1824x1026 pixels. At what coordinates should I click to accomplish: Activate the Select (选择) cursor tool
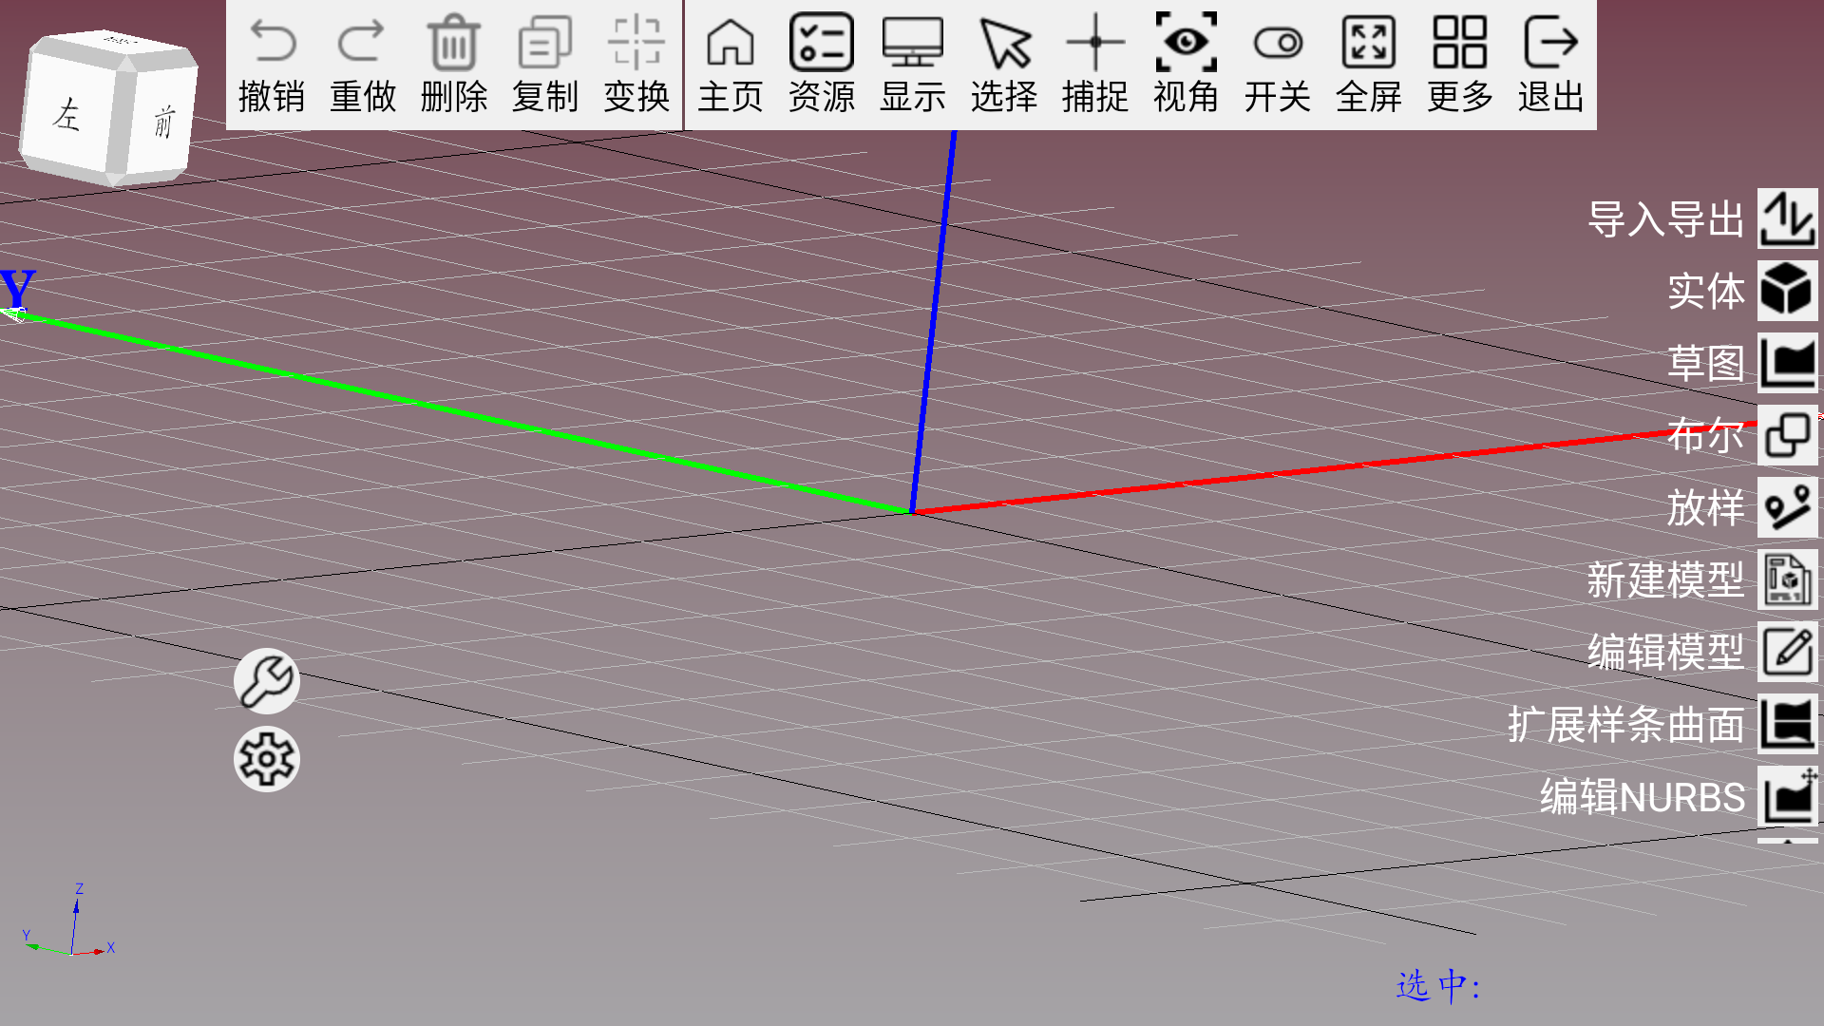[1004, 44]
